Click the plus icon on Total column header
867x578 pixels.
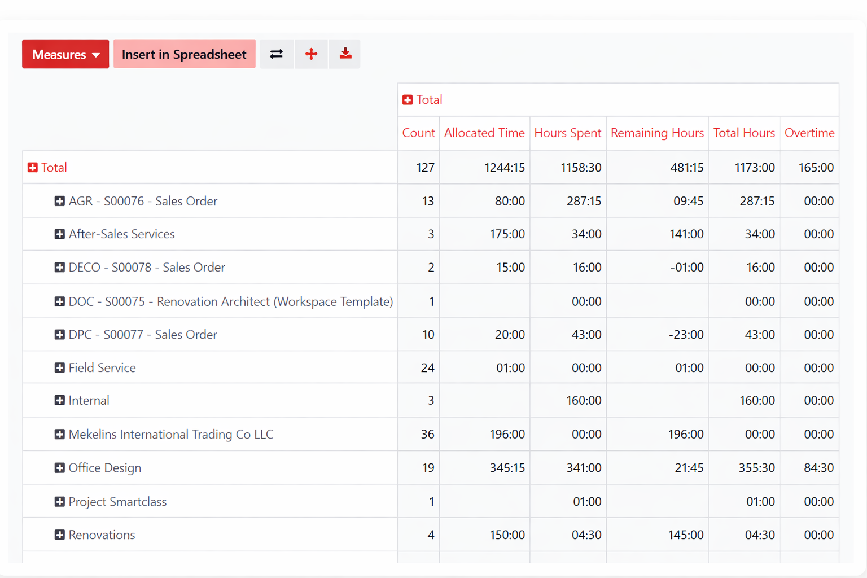(408, 99)
